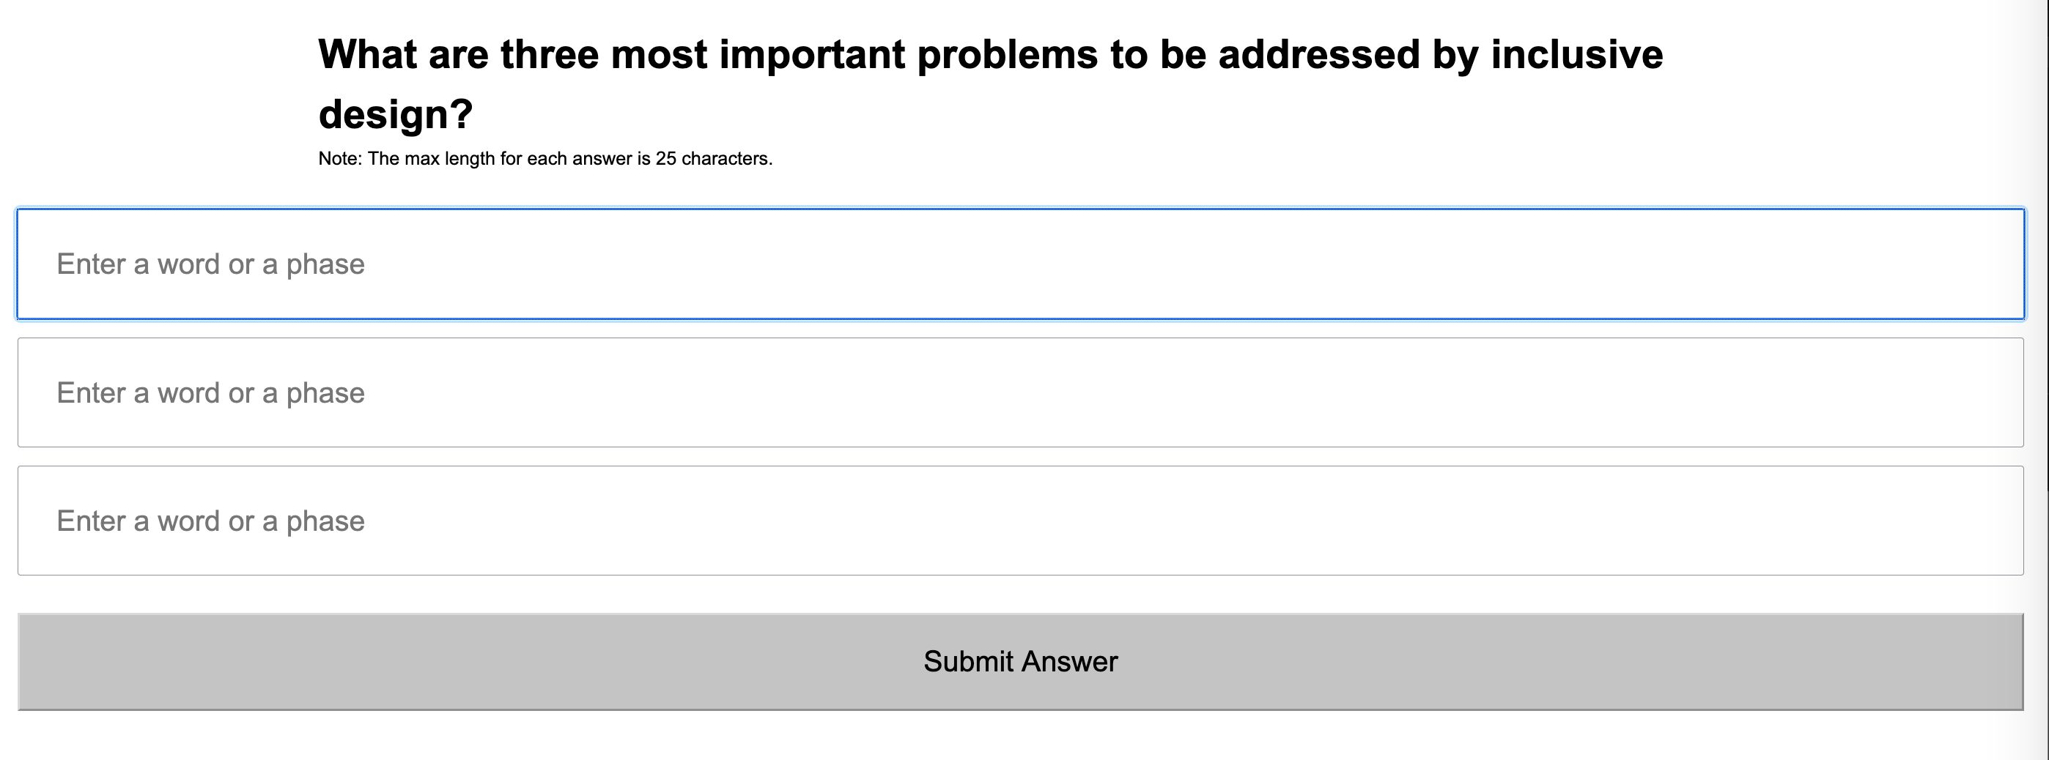Activate Submit Answer to send responses
Image resolution: width=2049 pixels, height=760 pixels.
[x=1021, y=660]
